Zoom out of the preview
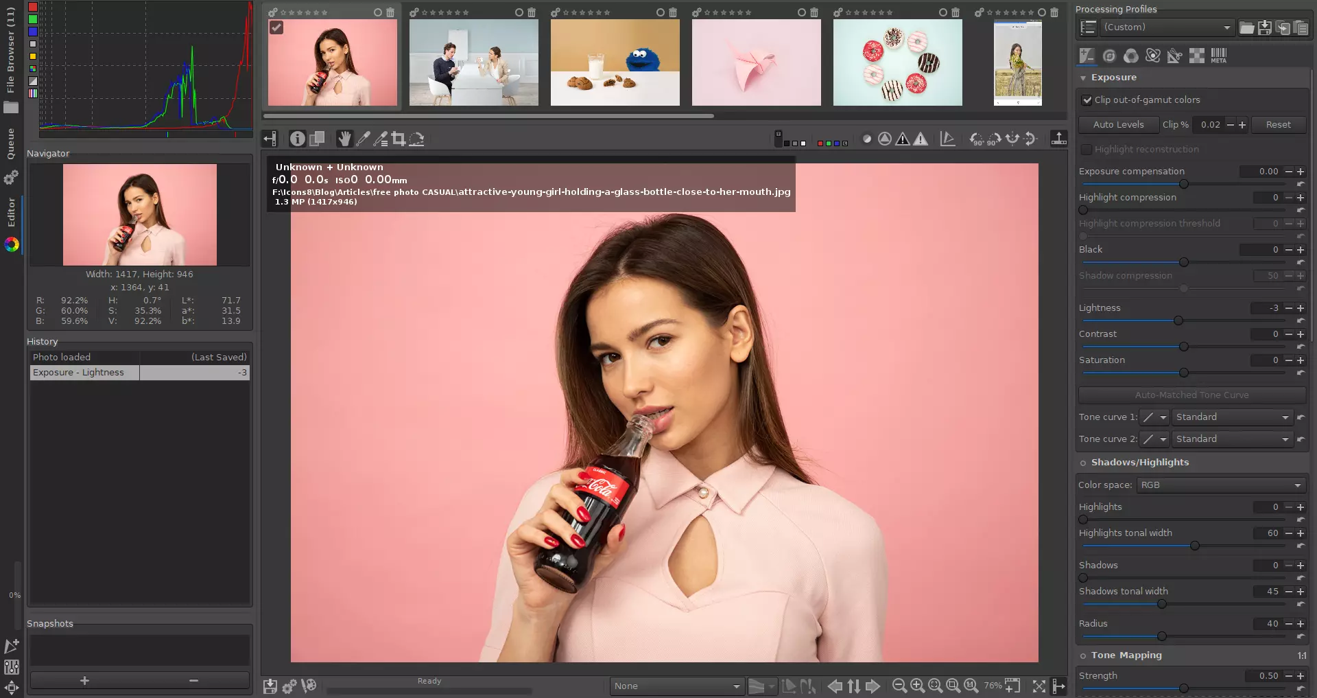The width and height of the screenshot is (1317, 698). click(x=899, y=686)
